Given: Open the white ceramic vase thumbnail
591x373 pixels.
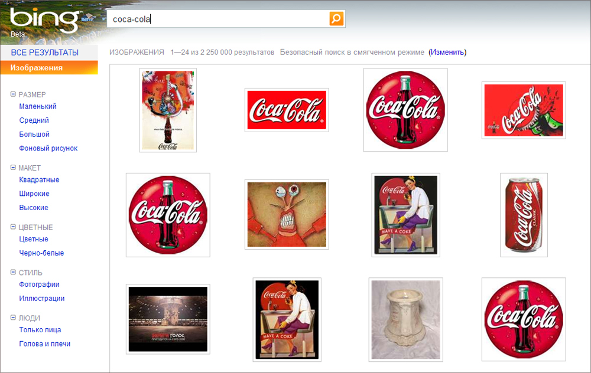Looking at the screenshot, I should coord(405,319).
